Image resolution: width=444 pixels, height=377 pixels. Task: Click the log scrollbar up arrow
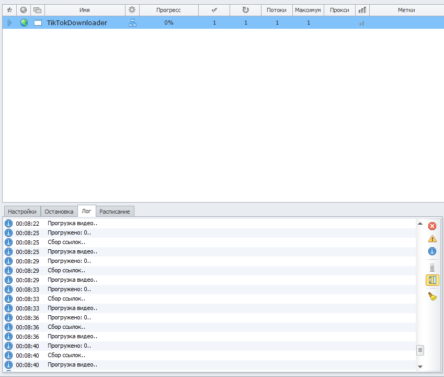coord(420,224)
